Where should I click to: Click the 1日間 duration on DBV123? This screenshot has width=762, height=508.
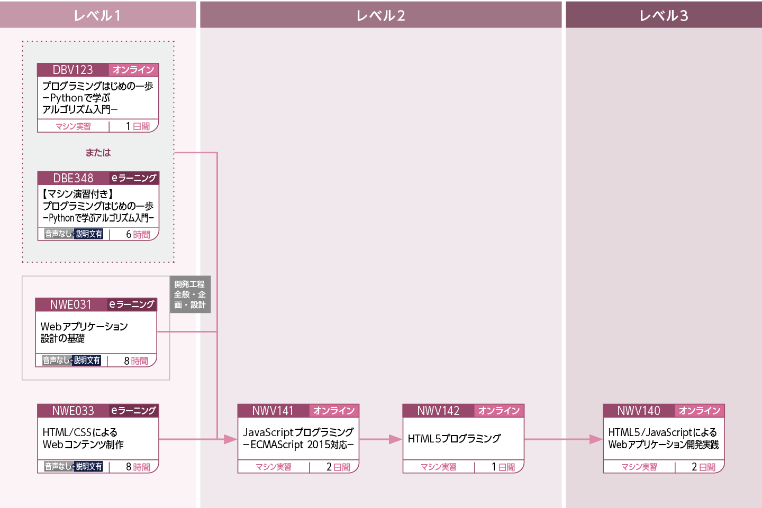point(138,126)
